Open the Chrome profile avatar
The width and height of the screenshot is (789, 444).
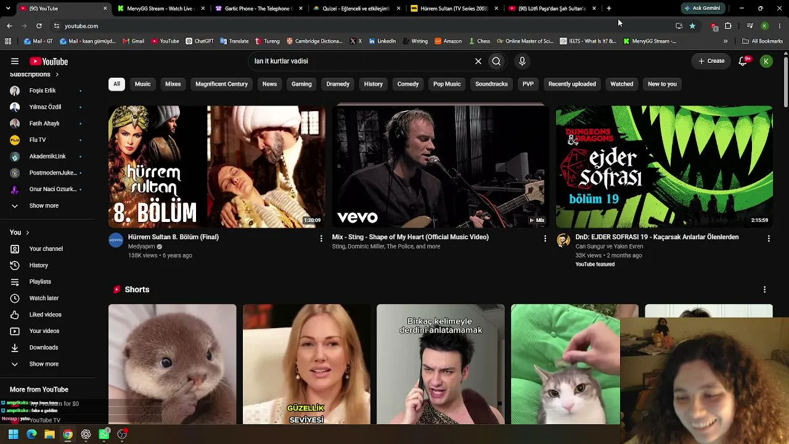(x=764, y=26)
